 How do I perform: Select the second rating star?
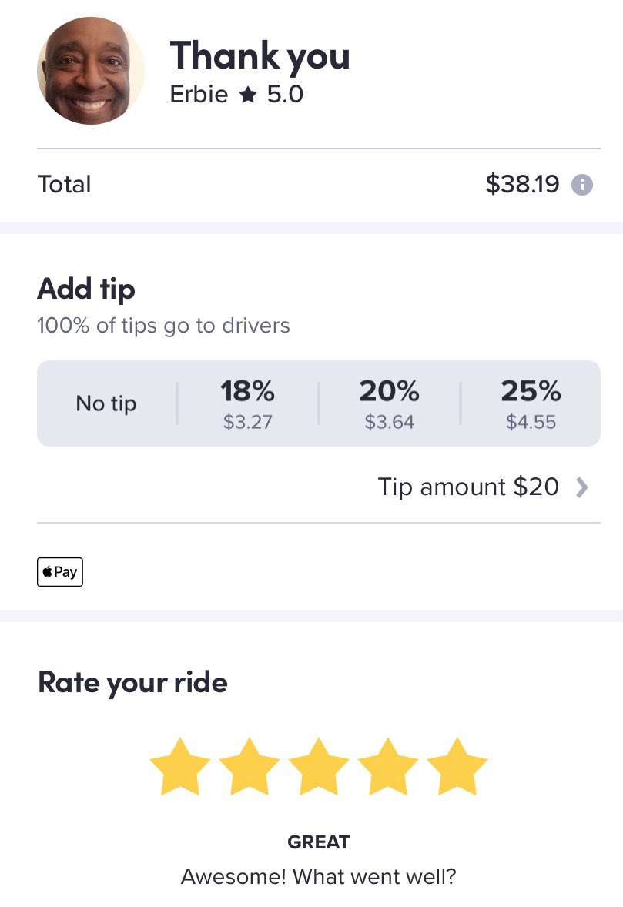click(250, 766)
